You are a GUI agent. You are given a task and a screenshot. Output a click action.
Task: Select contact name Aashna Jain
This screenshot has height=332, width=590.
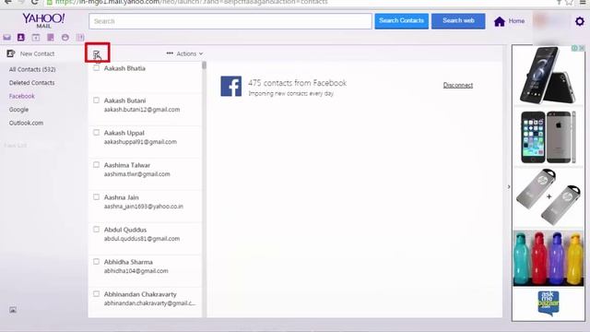(122, 197)
